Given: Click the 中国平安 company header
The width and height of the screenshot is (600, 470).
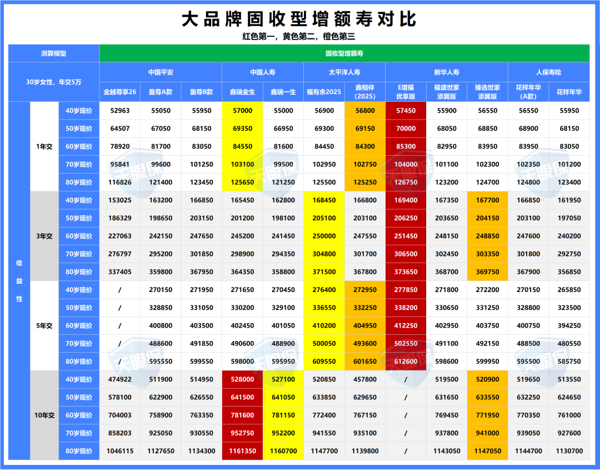Looking at the screenshot, I should pyautogui.click(x=161, y=72).
